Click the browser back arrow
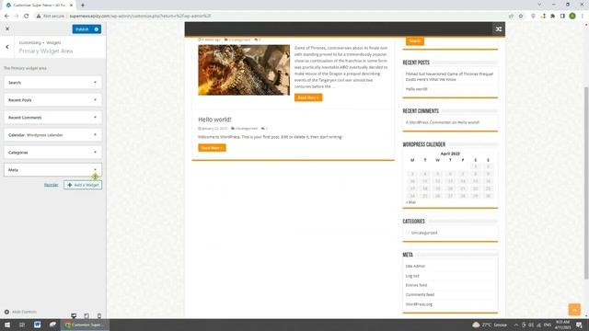 coord(6,17)
